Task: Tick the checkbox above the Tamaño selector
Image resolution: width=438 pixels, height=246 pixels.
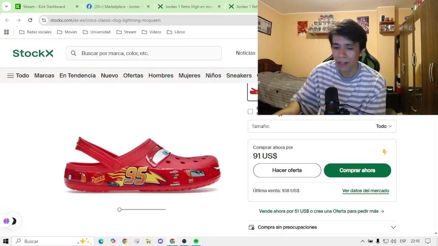Action: click(250, 111)
